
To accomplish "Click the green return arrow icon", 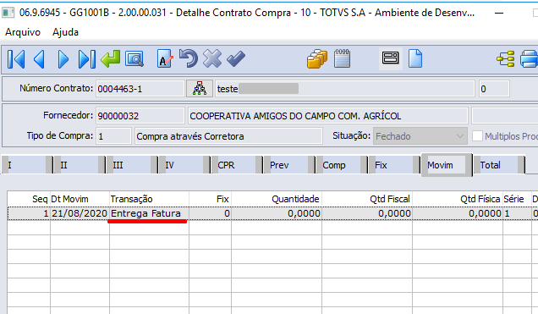I will [111, 58].
